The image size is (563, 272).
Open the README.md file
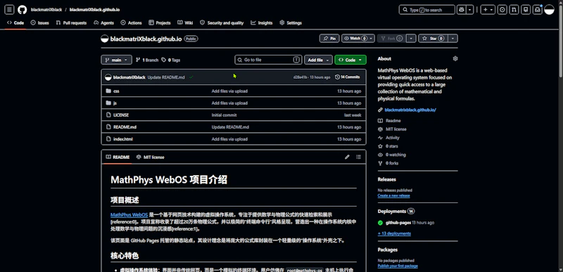click(125, 127)
